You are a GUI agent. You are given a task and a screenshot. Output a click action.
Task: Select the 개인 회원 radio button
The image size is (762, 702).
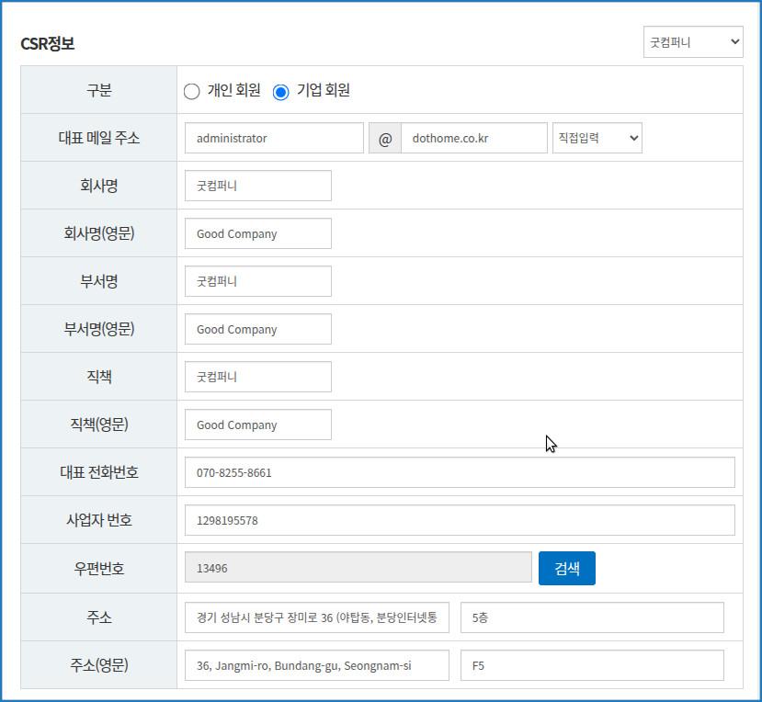(191, 91)
